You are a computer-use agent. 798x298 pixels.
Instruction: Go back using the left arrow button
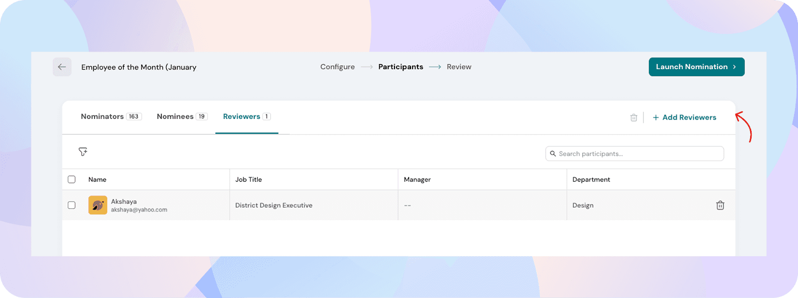coord(62,67)
